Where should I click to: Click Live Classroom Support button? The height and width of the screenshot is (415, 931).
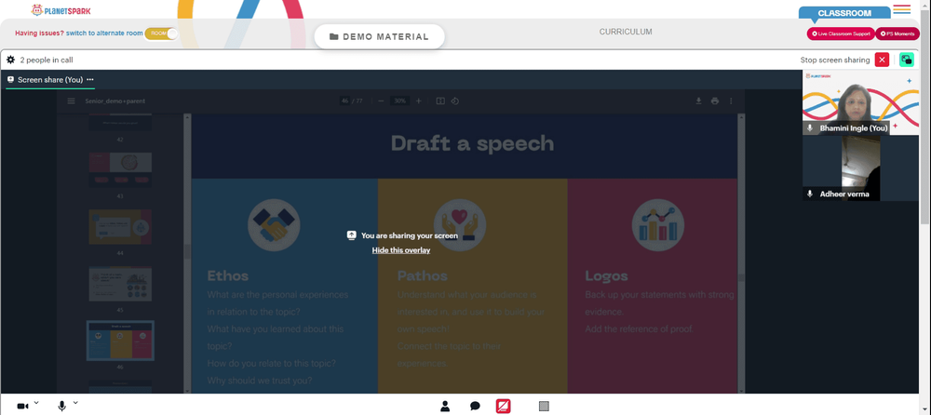tap(841, 33)
